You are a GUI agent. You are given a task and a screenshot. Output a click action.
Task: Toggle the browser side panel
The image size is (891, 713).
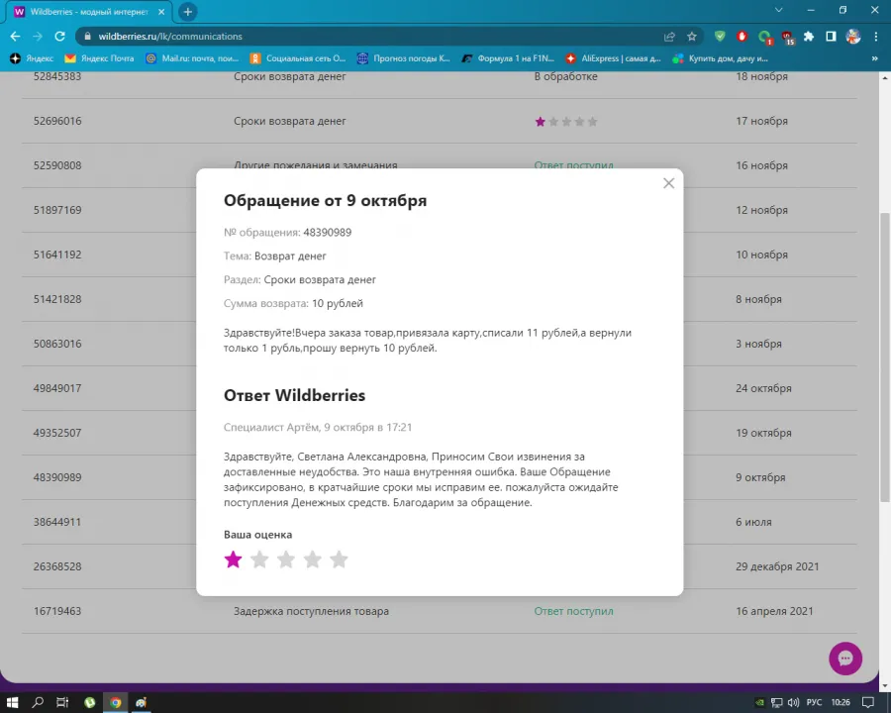point(831,37)
